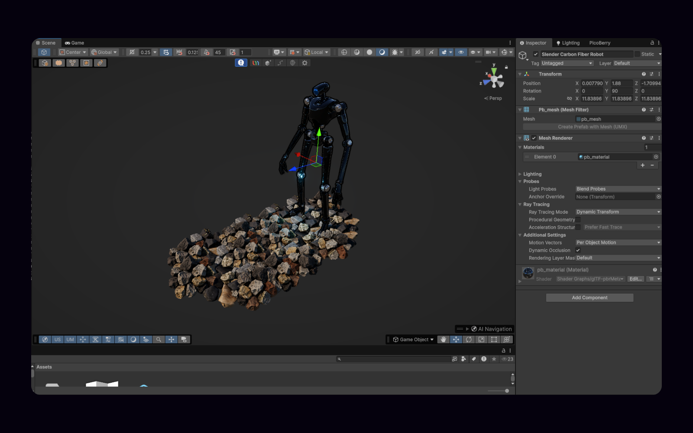Click the scene orientation gizmo

pos(494,79)
